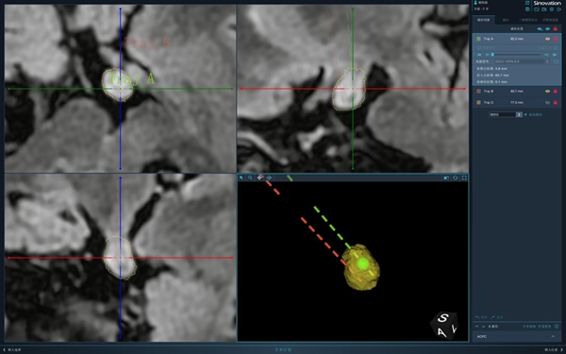Select the Traj C row in trajectory list
This screenshot has height=354, width=566.
pos(517,103)
